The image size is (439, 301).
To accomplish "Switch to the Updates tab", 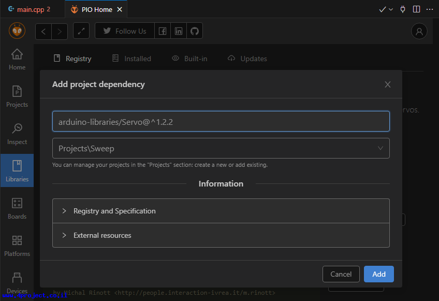I will coord(247,59).
